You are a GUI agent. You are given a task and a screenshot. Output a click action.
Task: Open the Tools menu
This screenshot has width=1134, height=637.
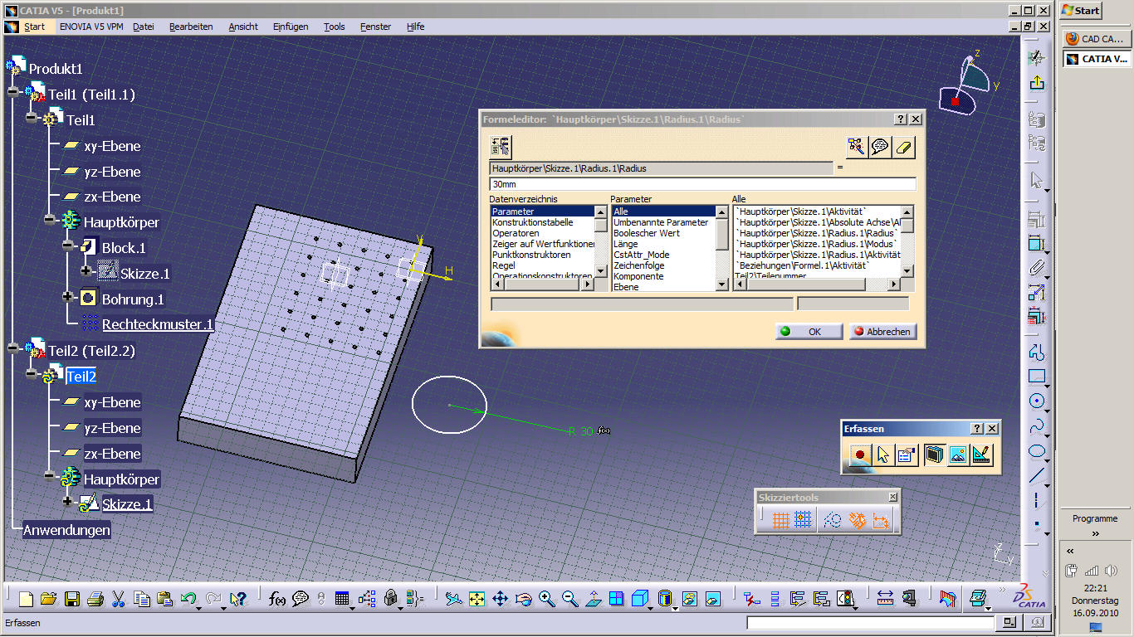click(x=335, y=27)
